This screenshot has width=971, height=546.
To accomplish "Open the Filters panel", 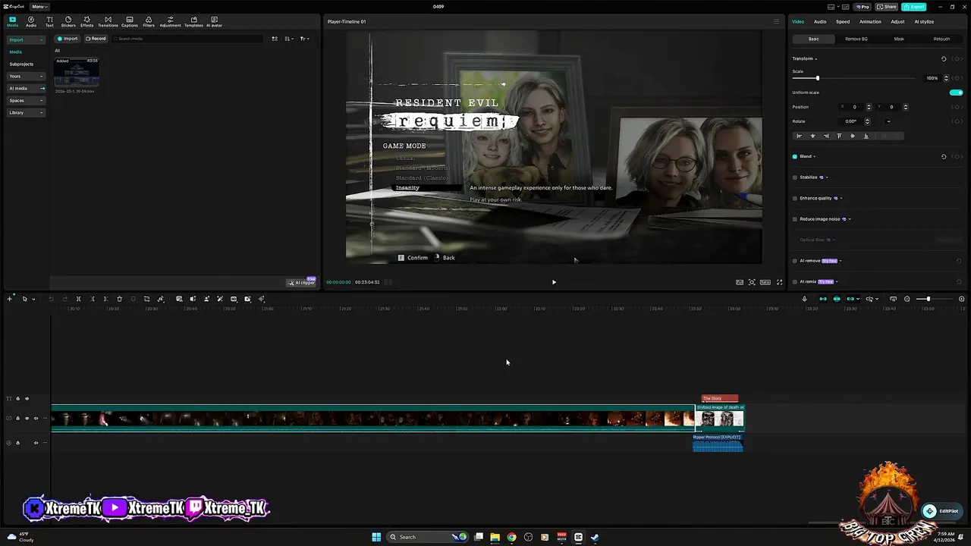I will tap(149, 21).
